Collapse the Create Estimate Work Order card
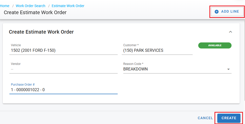Image resolution: width=245 pixels, height=124 pixels. click(231, 32)
